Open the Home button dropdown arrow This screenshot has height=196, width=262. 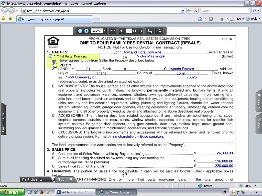pyautogui.click(x=205, y=19)
